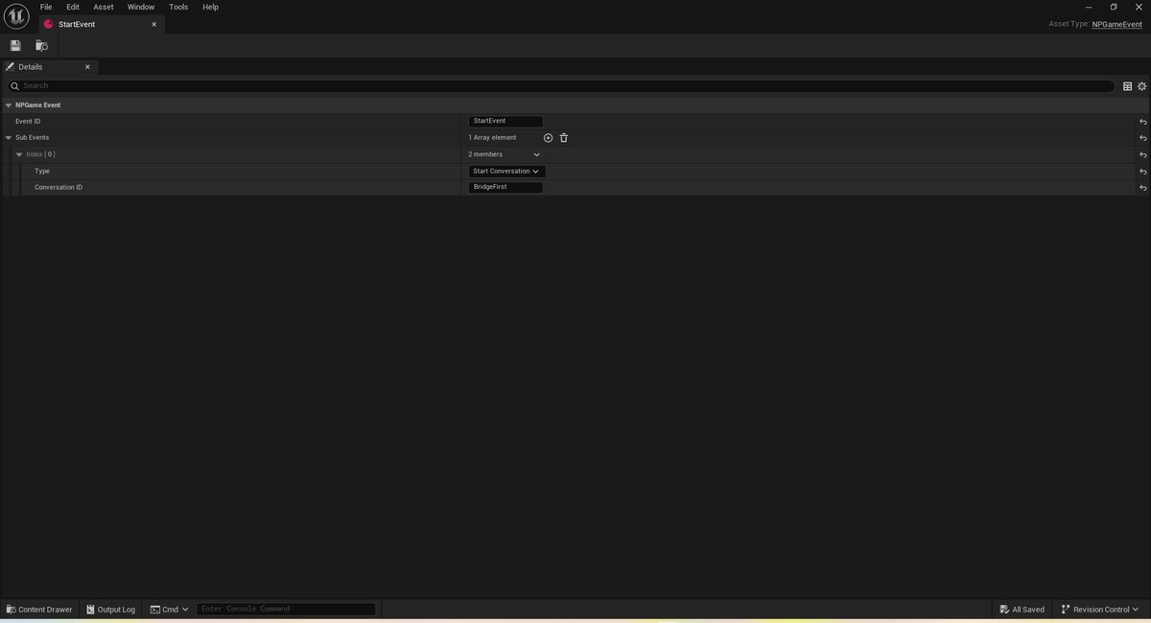Open the Output Log
Image resolution: width=1151 pixels, height=623 pixels.
109,609
